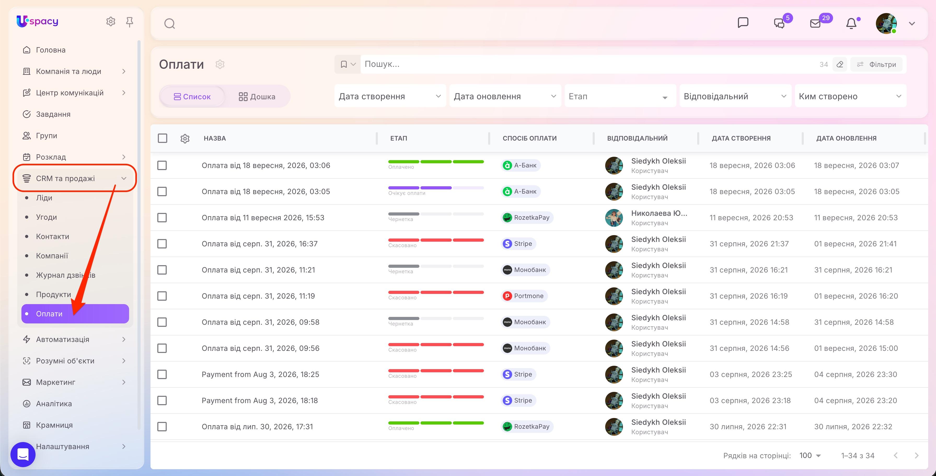
Task: Click RozetkaPay badge in 11 вересня row
Action: pyautogui.click(x=527, y=218)
